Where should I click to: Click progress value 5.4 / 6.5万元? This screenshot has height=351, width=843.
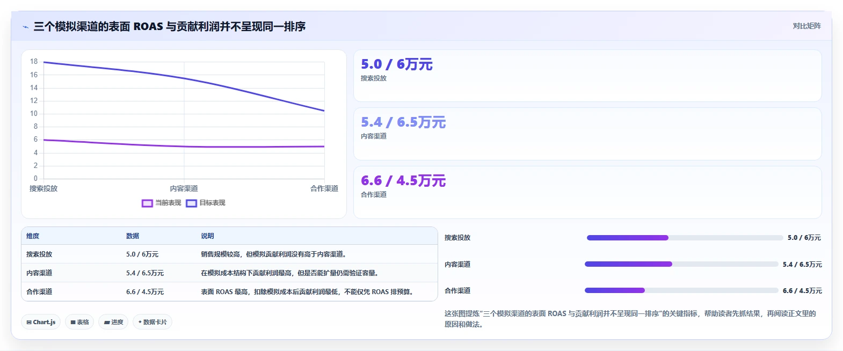tap(802, 264)
